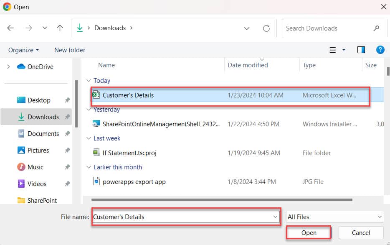The width and height of the screenshot is (390, 245).
Task: Click the JPG icon of powerapps export app
Action: (x=96, y=181)
